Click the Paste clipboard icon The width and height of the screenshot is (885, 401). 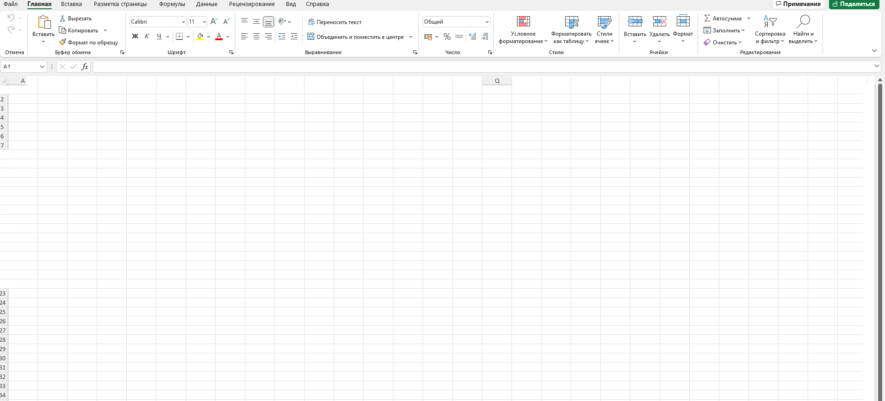[44, 22]
